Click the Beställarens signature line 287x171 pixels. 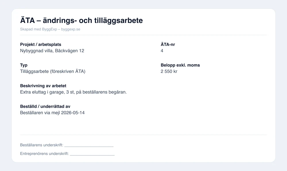coord(89,147)
